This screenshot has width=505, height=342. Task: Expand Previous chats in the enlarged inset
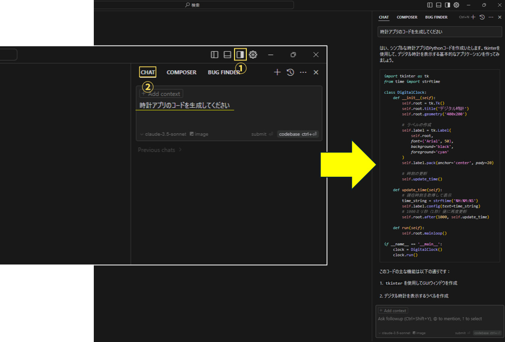pyautogui.click(x=159, y=150)
